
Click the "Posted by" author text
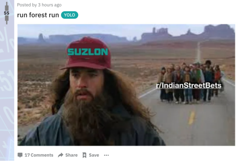pos(27,5)
